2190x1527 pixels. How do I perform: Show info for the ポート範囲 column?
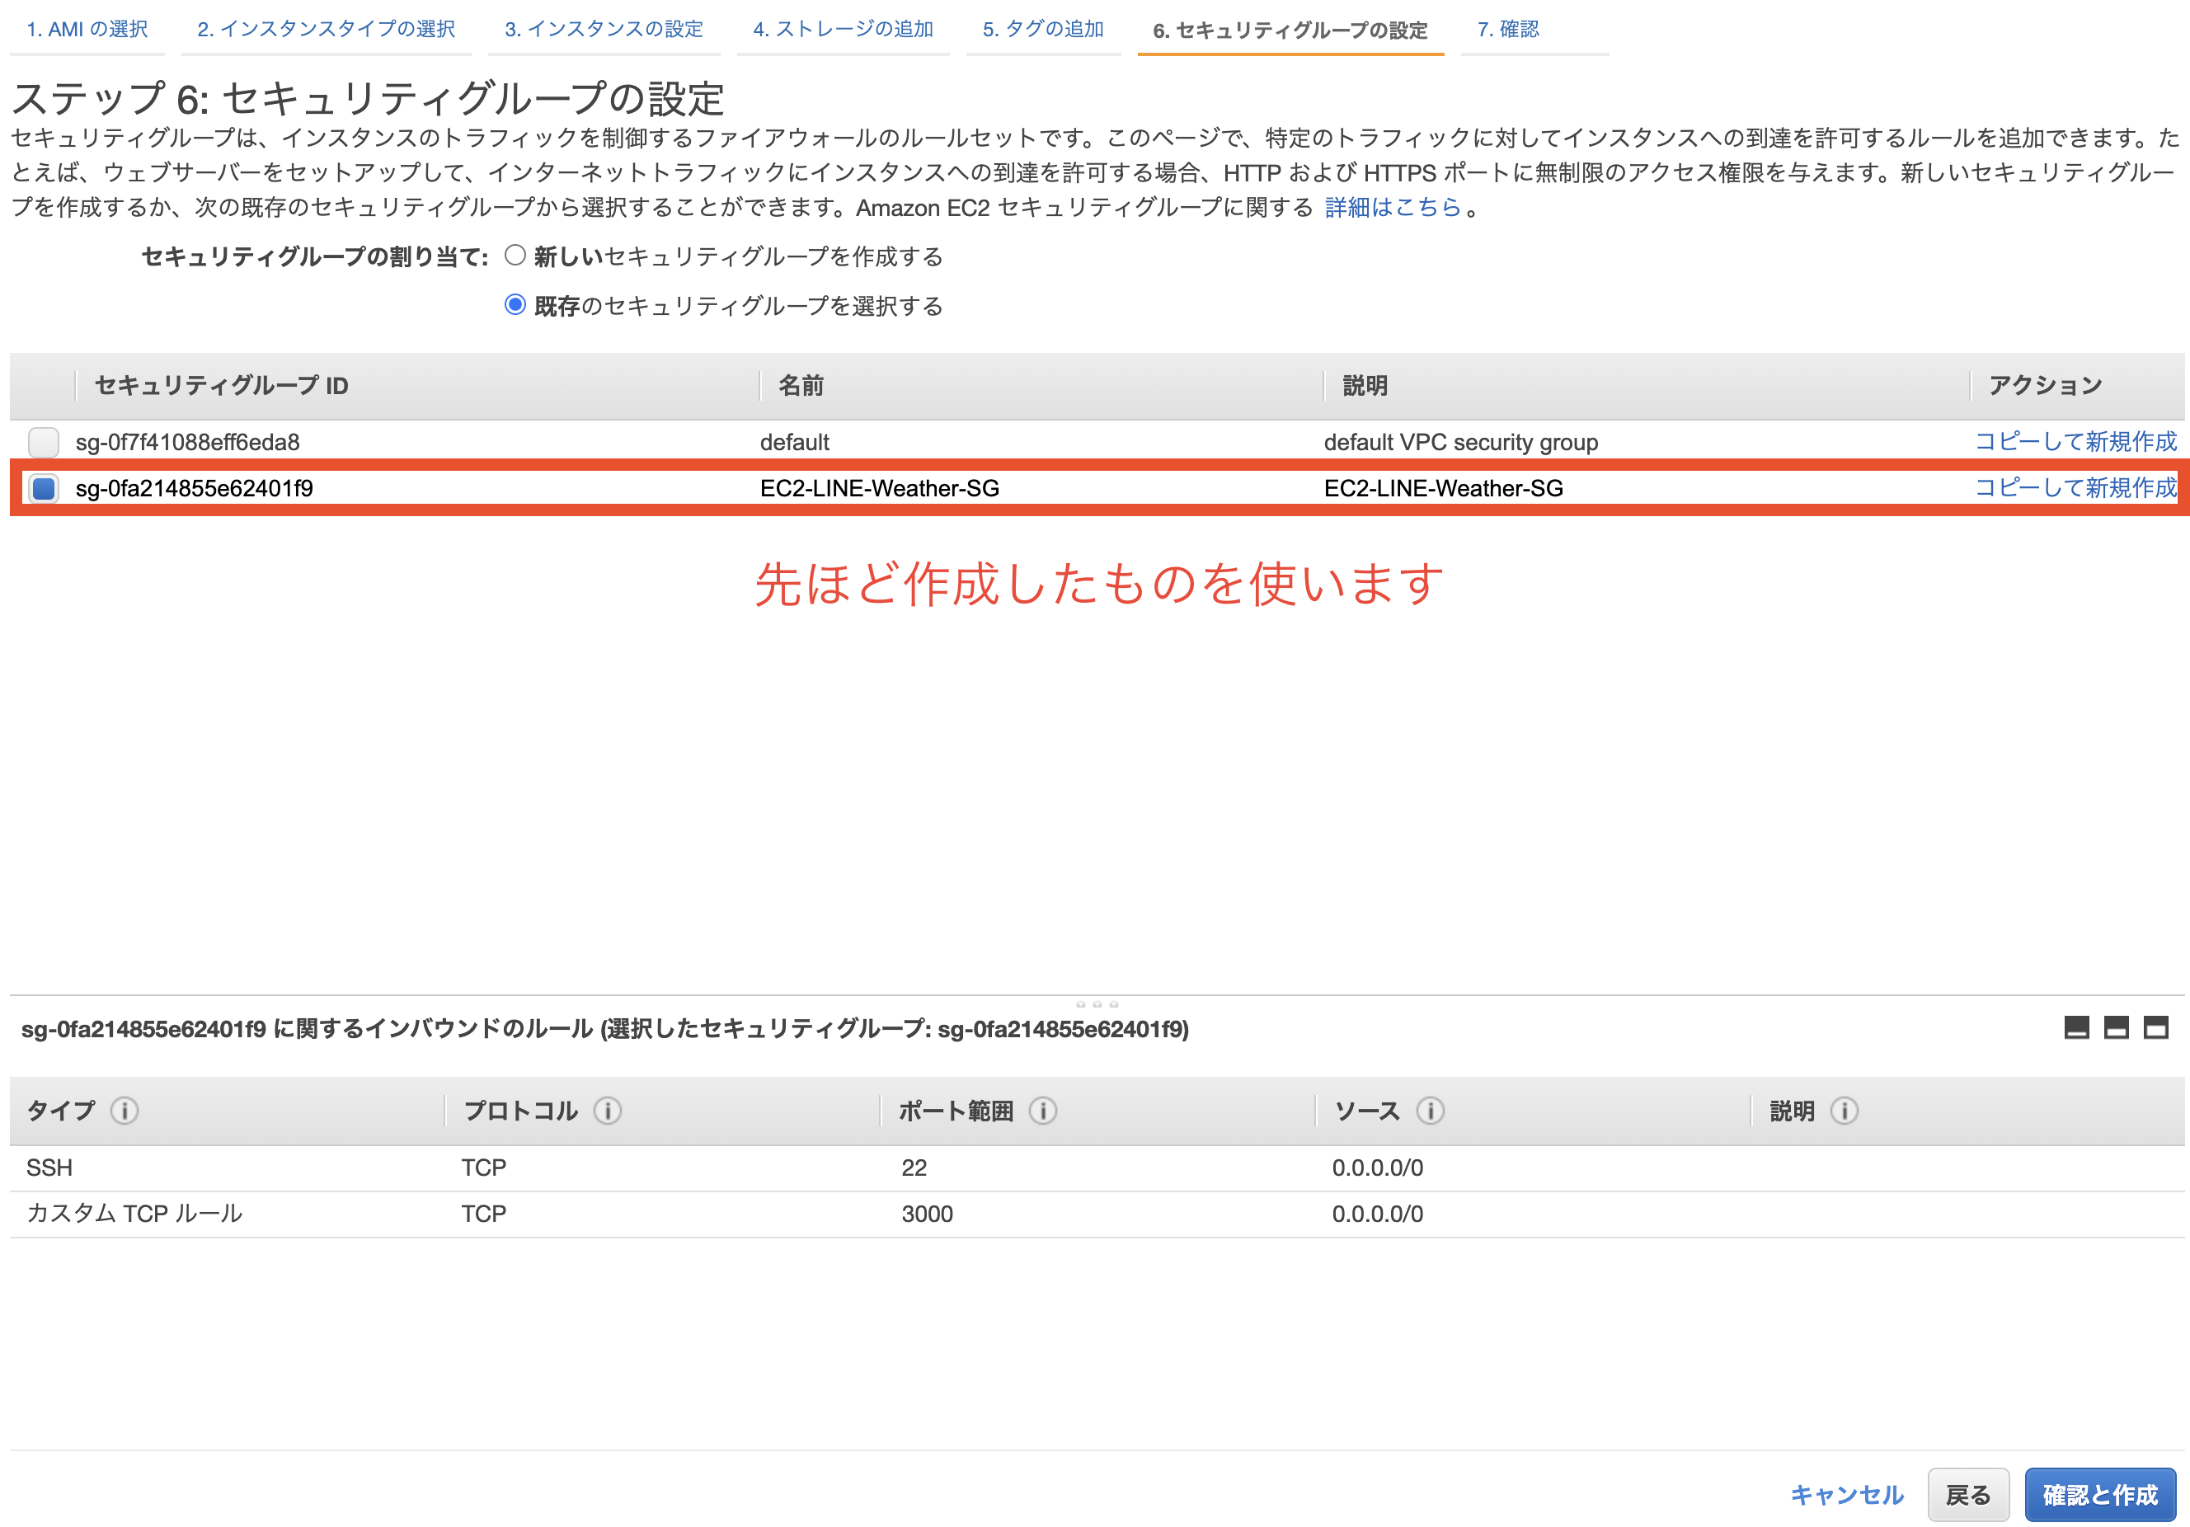(1045, 1110)
